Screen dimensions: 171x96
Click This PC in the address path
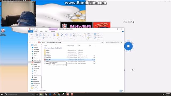43,42
